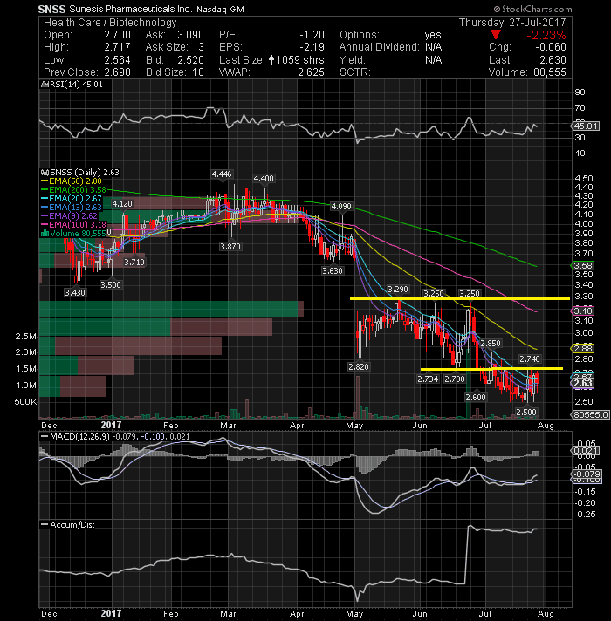The image size is (611, 621).
Task: Click the SNSS (Daily) 2.63 legend text
Action: [x=85, y=173]
